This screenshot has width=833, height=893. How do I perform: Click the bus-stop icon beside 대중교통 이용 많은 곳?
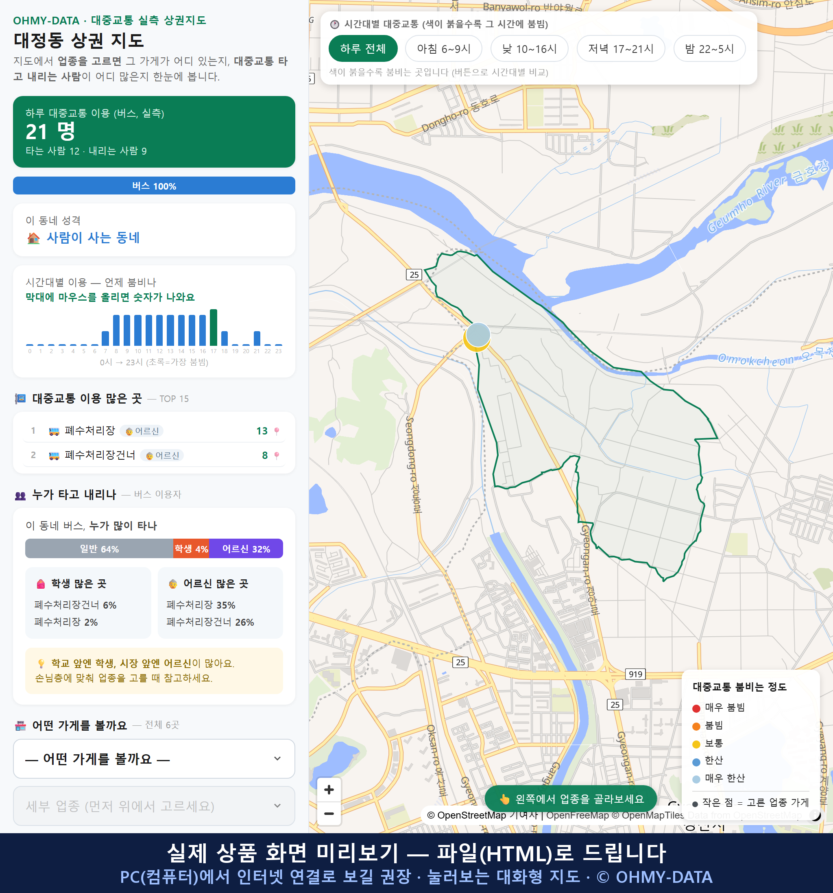coord(20,398)
